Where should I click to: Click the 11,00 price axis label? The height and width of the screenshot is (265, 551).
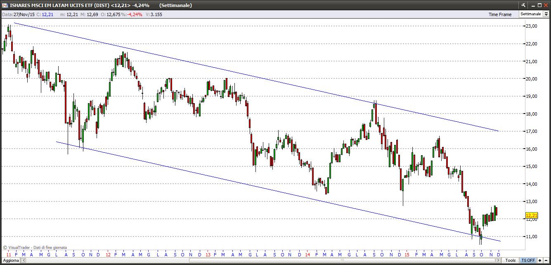point(531,237)
